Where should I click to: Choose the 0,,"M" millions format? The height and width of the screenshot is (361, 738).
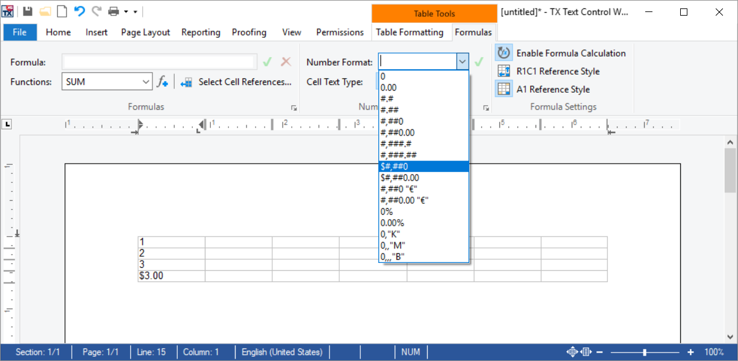[x=424, y=245]
